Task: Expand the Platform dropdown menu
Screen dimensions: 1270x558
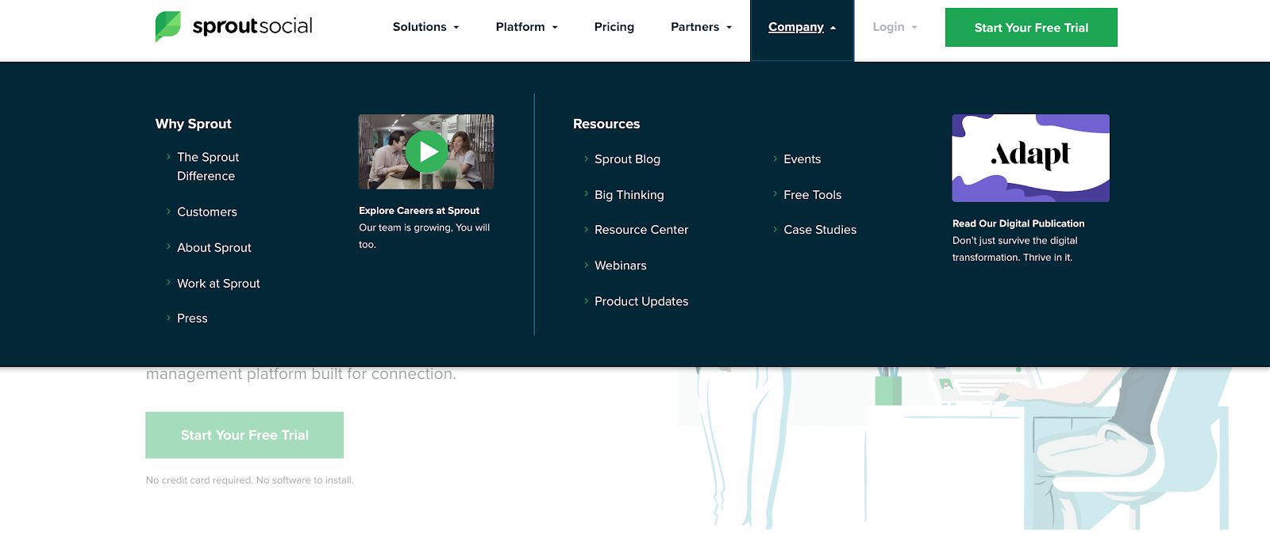Action: 526,27
